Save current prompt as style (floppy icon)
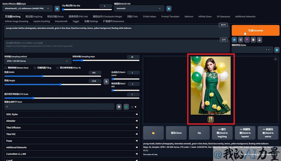The image size is (281, 161). [259, 40]
